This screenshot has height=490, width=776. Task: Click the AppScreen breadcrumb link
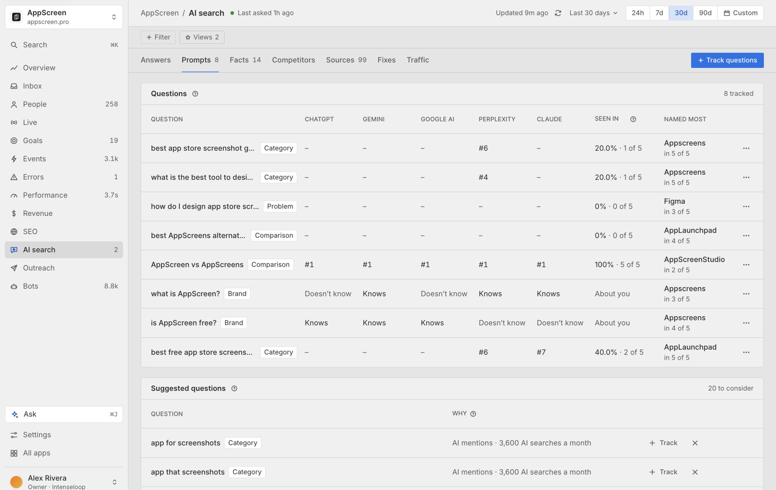tap(160, 13)
